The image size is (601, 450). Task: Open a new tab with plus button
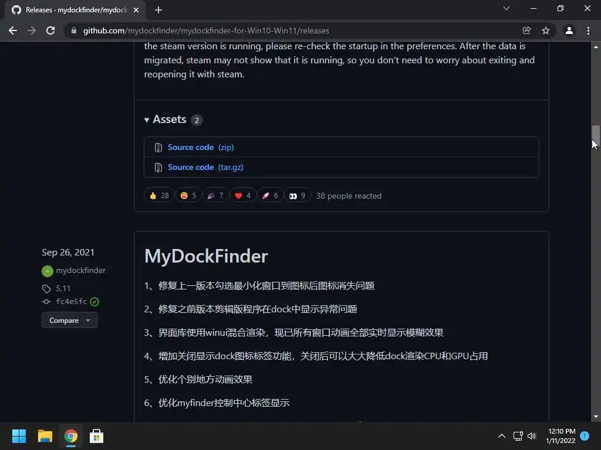[x=158, y=11]
